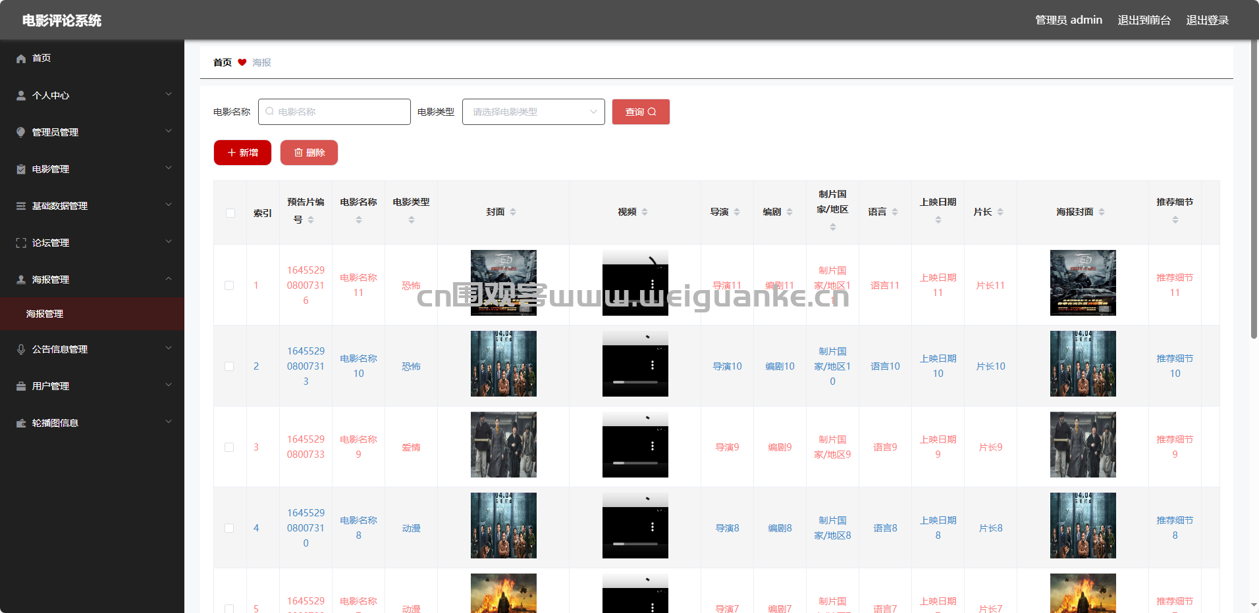Click the person icon next to 个人中心
The width and height of the screenshot is (1259, 613).
pyautogui.click(x=21, y=95)
